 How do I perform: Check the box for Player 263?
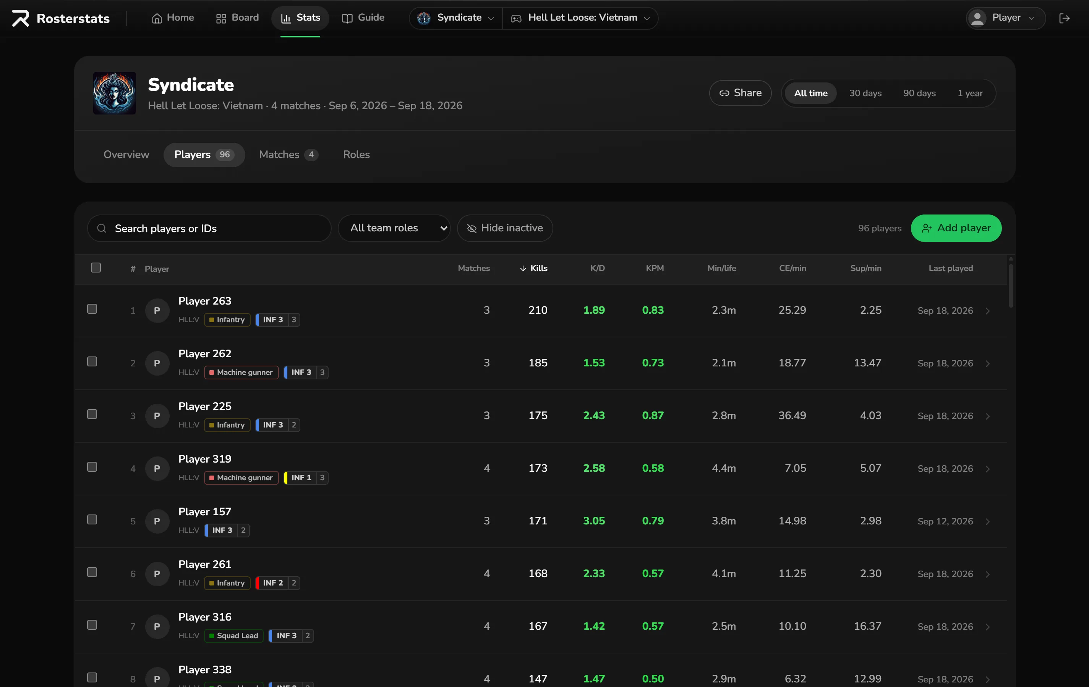point(92,309)
